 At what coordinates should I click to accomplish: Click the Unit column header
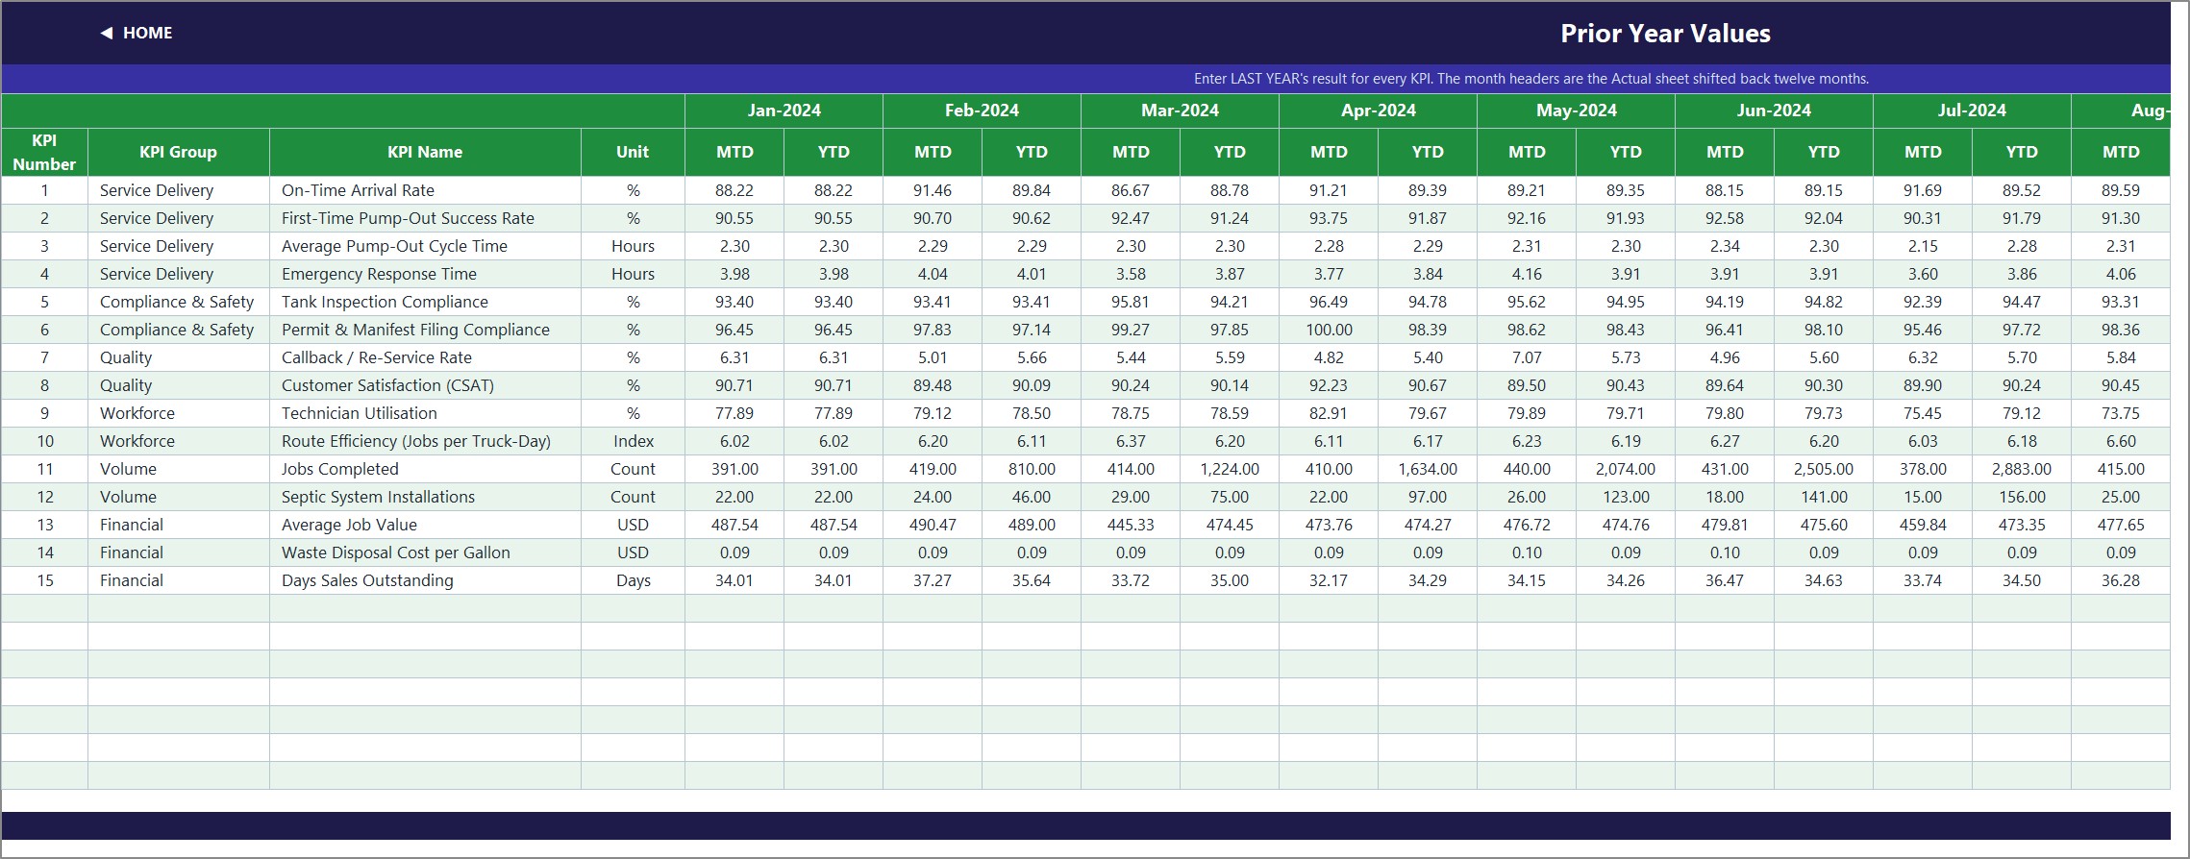coord(633,152)
